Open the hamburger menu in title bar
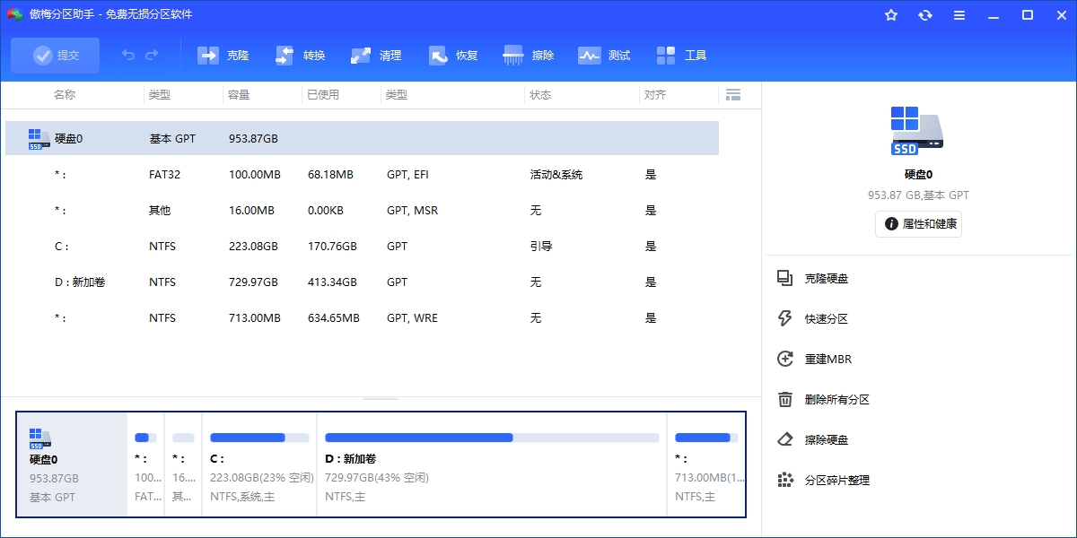 (x=959, y=15)
